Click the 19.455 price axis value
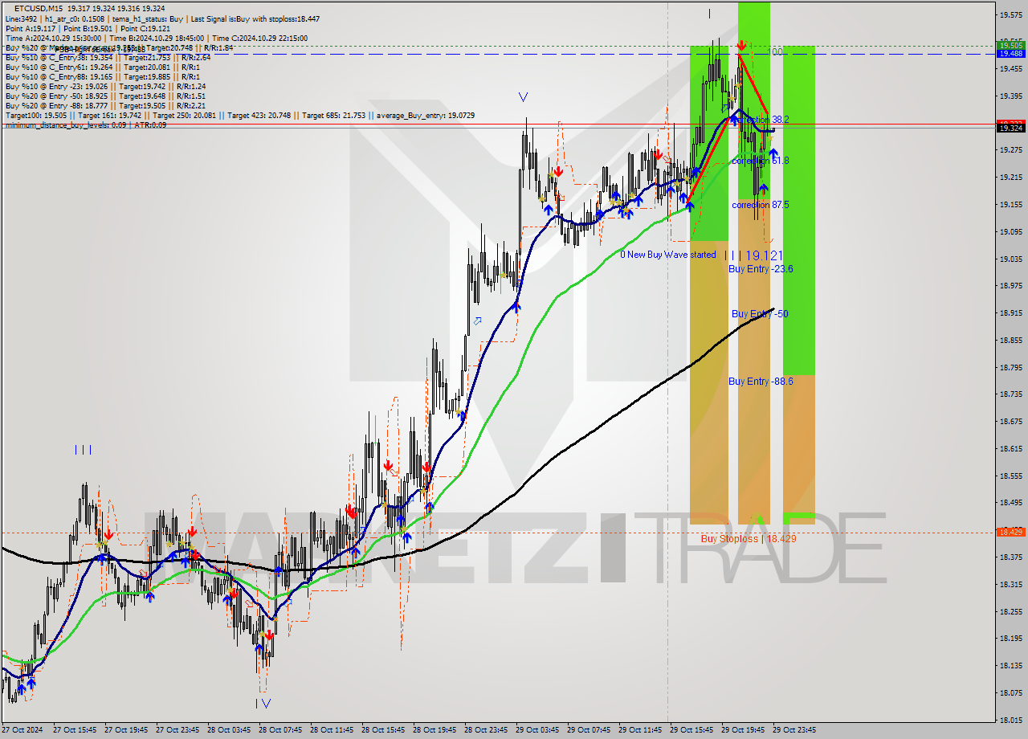 coord(1011,69)
